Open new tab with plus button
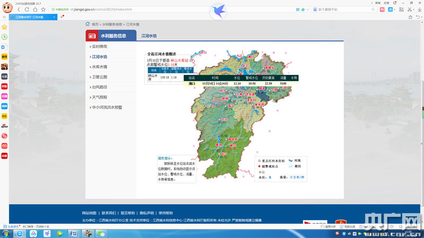Viewport: 424px width, 238px height. pos(62,16)
